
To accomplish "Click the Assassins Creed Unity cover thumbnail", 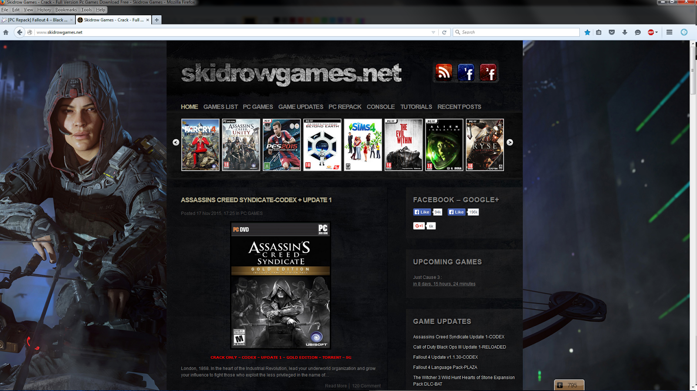I will 241,145.
